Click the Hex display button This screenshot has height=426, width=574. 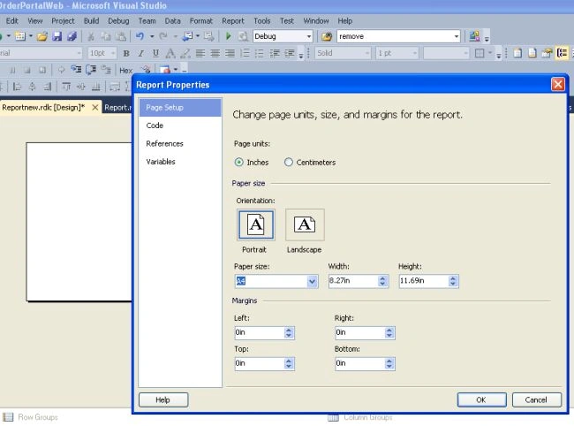point(126,71)
